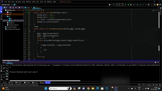Rerun program in Run panel
The height and width of the screenshot is (91, 162).
pos(4,65)
